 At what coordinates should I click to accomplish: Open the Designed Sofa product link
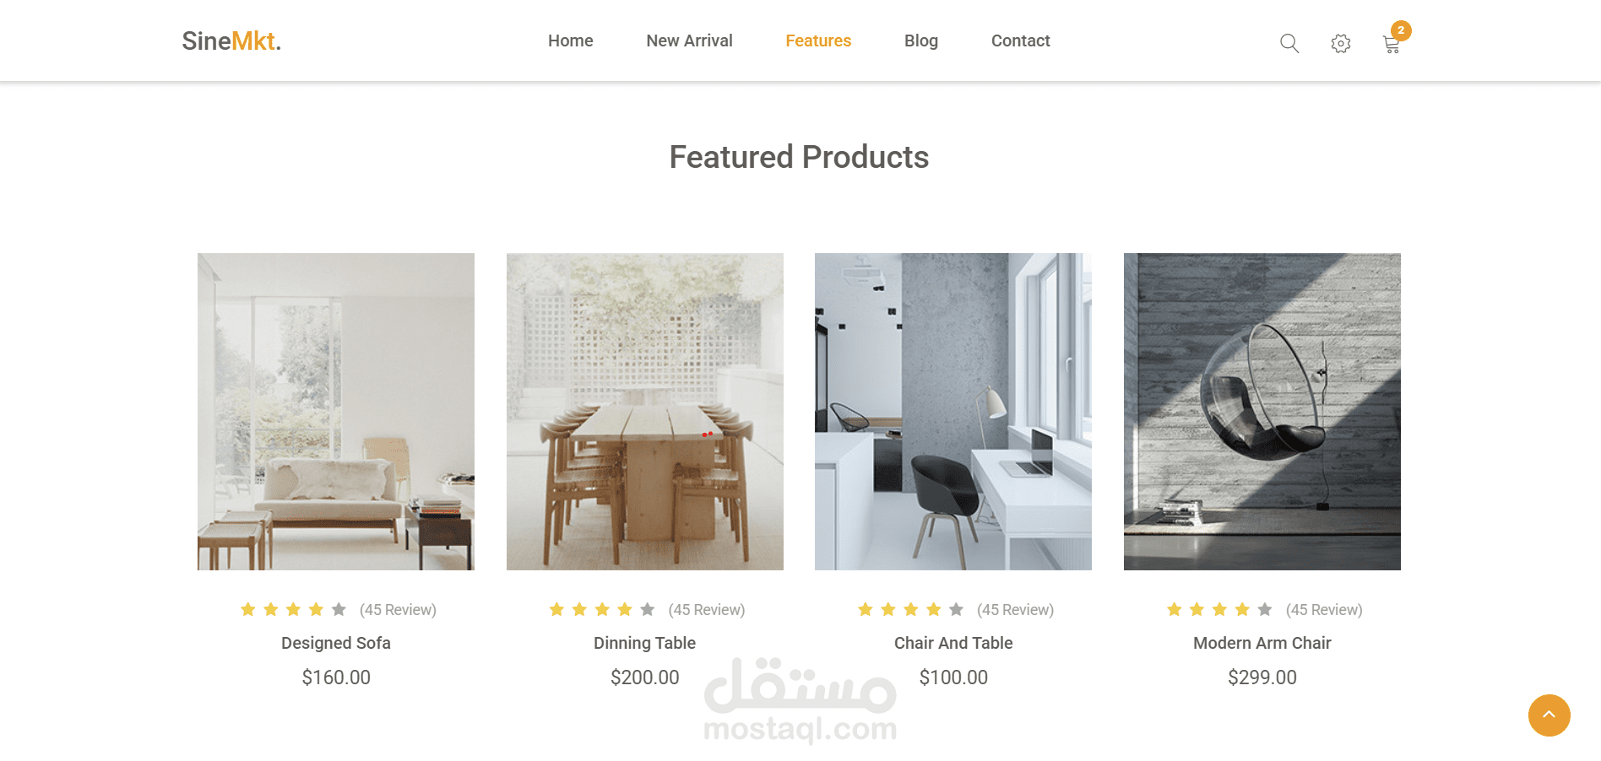coord(336,643)
